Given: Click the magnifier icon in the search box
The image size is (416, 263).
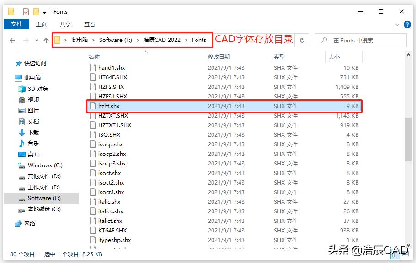Looking at the screenshot, I should (x=323, y=40).
